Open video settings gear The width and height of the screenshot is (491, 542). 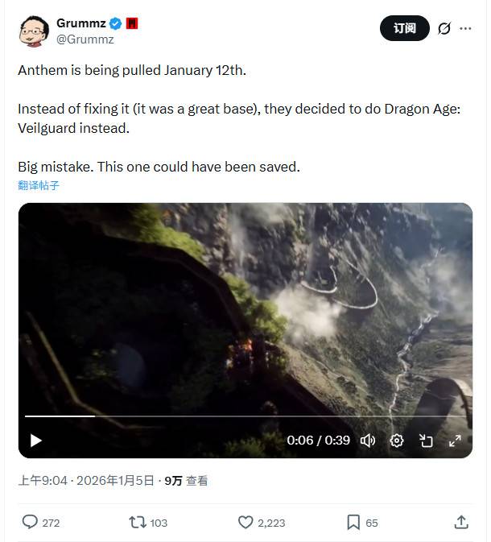point(397,441)
